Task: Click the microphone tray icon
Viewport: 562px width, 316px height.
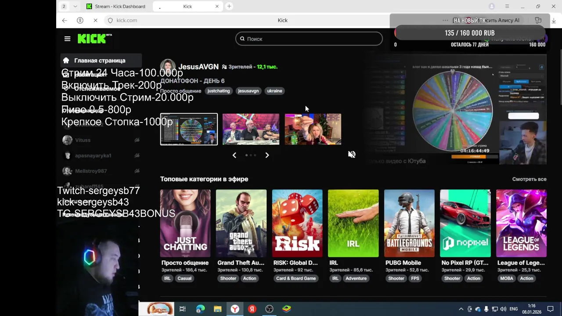Action: click(486, 309)
